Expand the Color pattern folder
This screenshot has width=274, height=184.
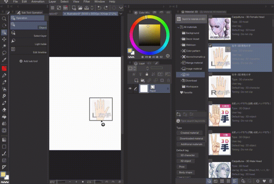(181, 51)
